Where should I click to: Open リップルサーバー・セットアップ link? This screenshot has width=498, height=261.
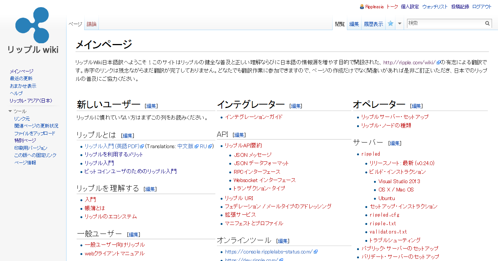[395, 117]
